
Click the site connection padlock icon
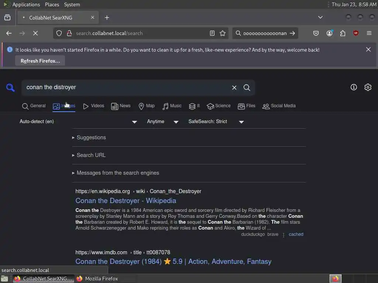pos(69,33)
